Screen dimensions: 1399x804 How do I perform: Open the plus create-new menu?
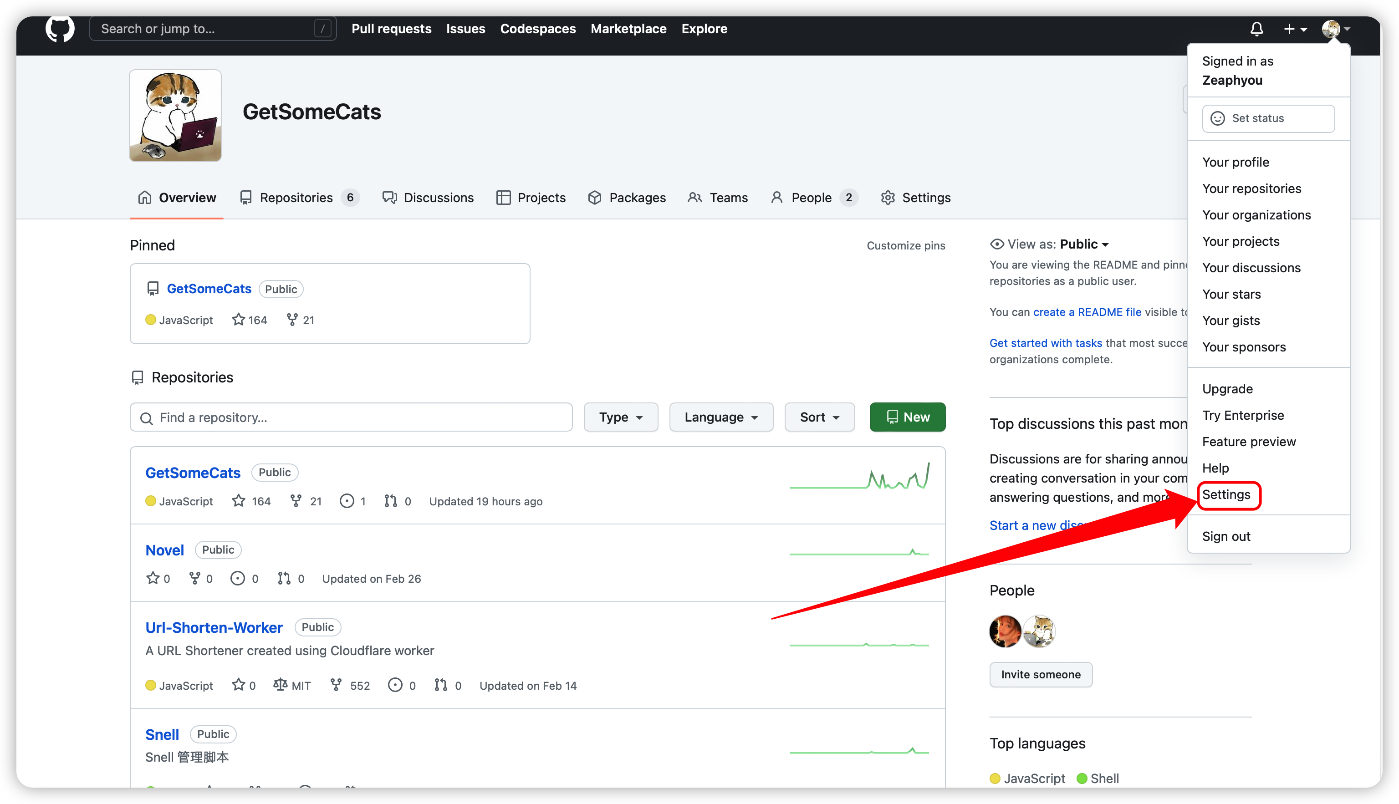pyautogui.click(x=1294, y=29)
